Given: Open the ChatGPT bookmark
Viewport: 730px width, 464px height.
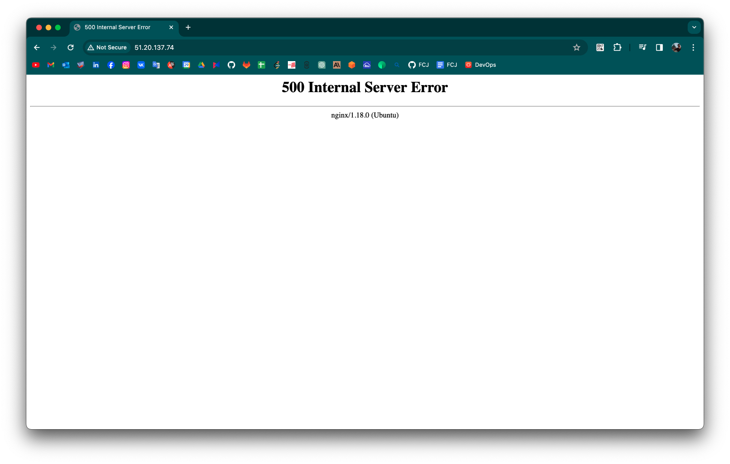Looking at the screenshot, I should tap(322, 65).
